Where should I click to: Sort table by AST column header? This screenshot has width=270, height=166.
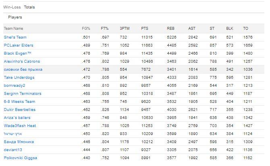coord(192,29)
